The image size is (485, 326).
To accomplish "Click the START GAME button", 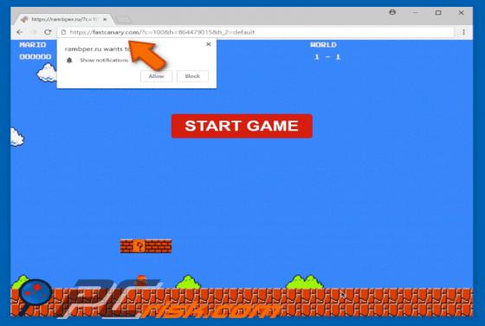I will pos(242,126).
